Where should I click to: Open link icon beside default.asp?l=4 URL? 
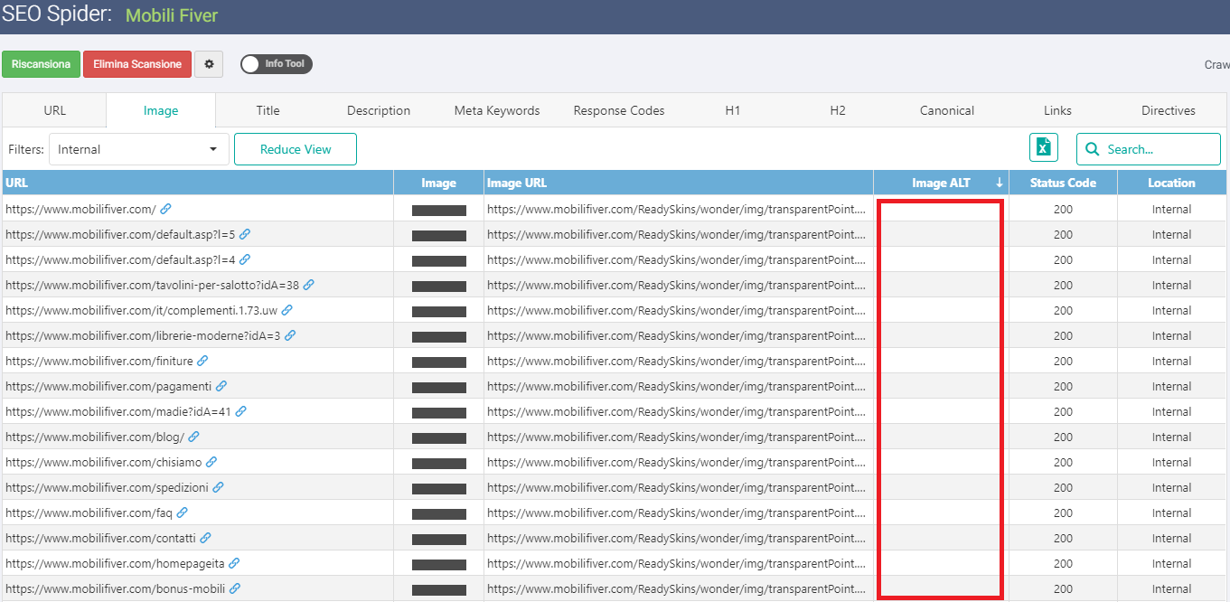coord(245,259)
